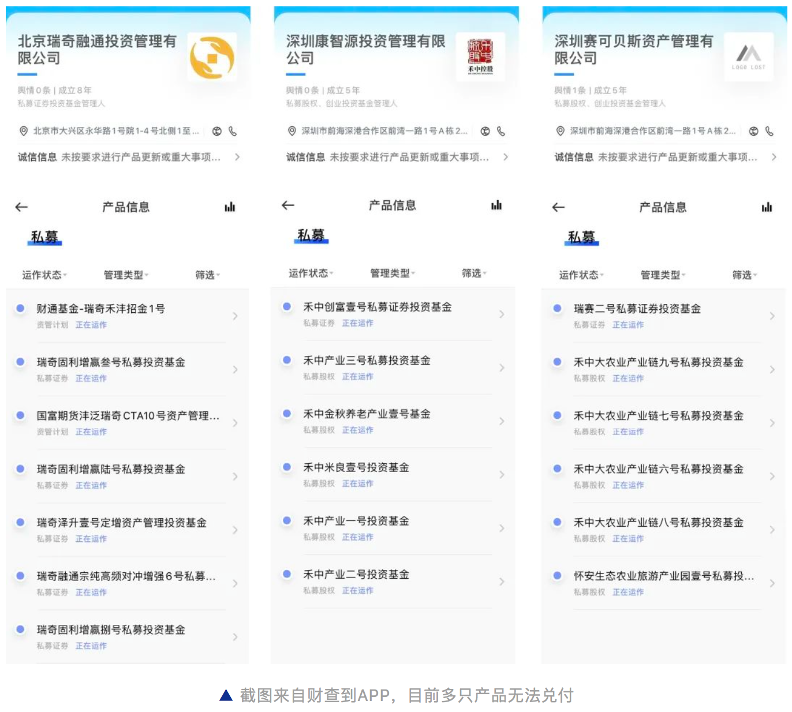Tap location pin beside 北京市大兴区 address
This screenshot has height=712, width=792.
(x=24, y=131)
